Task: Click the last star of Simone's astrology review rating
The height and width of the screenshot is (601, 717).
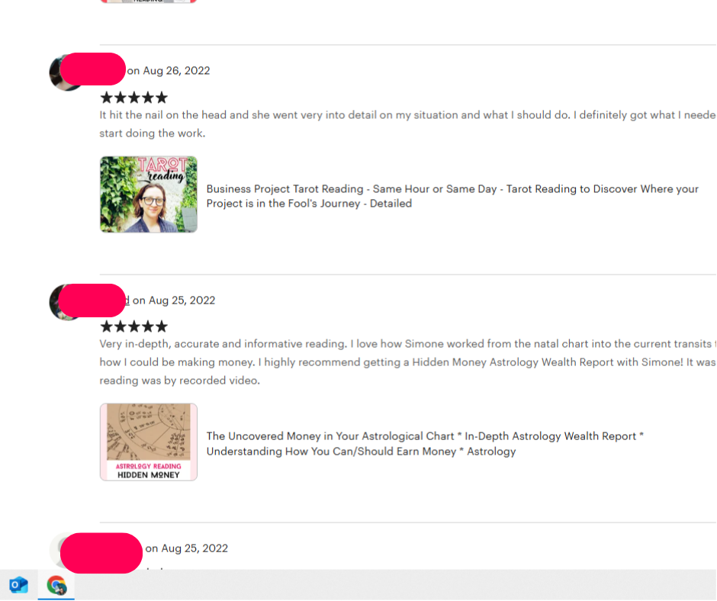Action: tap(162, 326)
